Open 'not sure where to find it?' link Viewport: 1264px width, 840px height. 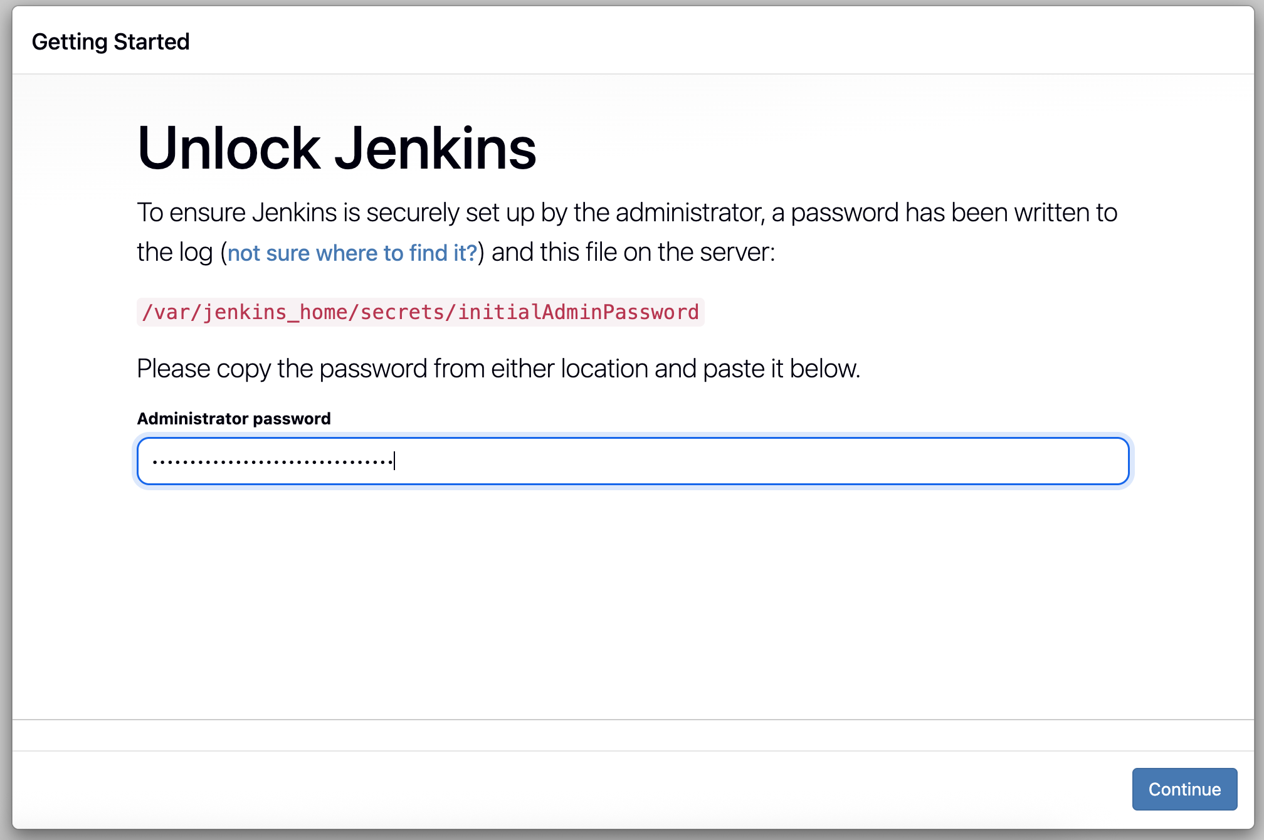(x=352, y=253)
